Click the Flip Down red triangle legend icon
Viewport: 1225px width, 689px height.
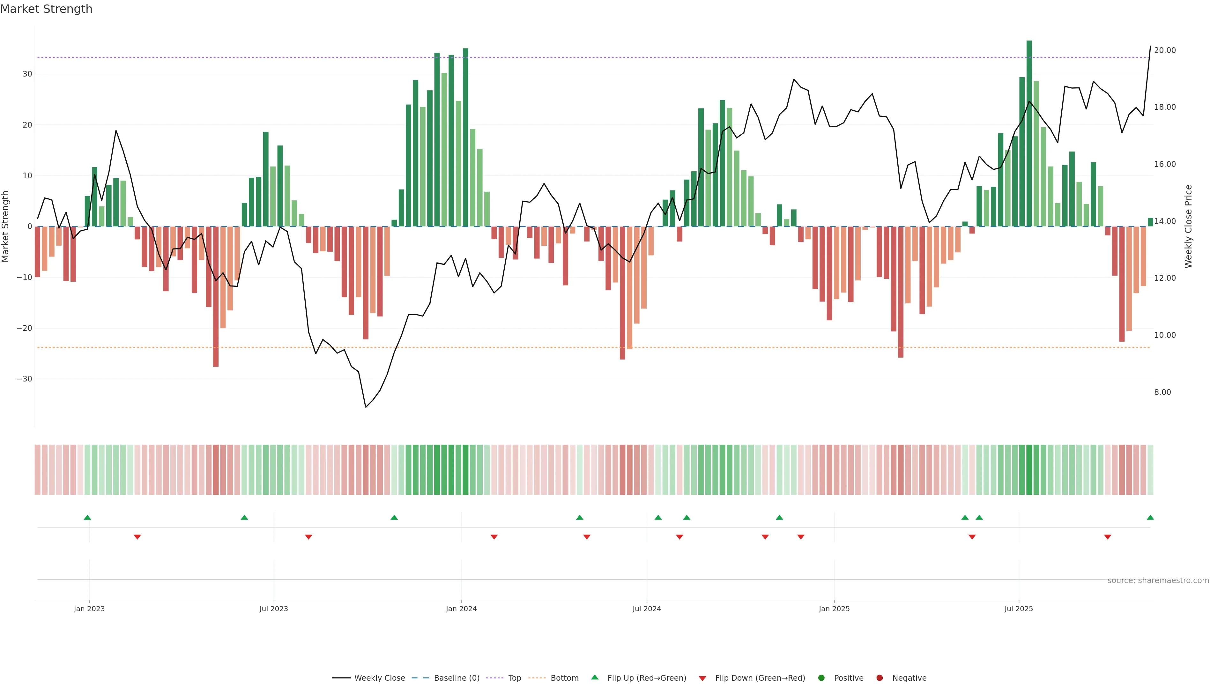(x=702, y=678)
